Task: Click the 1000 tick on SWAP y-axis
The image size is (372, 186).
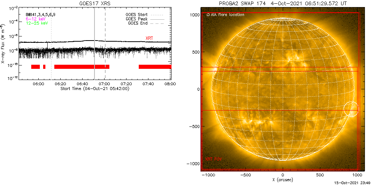Action: (195, 15)
